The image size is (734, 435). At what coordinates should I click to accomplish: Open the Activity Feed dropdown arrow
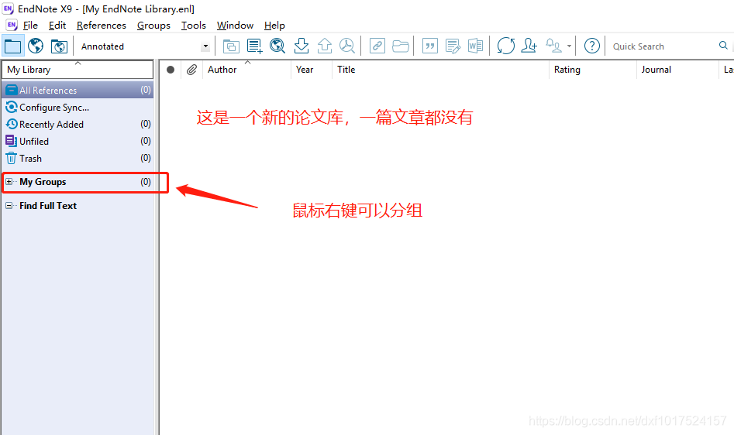point(569,46)
